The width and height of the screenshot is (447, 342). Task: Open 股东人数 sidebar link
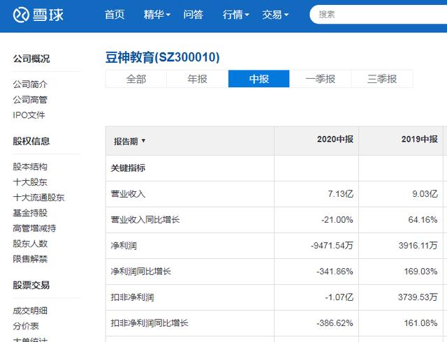30,244
